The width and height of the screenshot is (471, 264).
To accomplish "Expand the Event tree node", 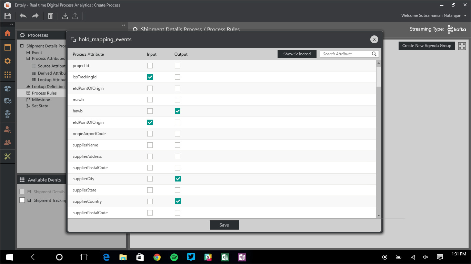I will click(x=28, y=53).
